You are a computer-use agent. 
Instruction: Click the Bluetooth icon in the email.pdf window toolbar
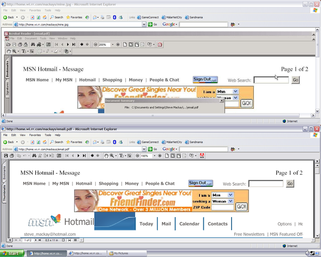(115, 142)
